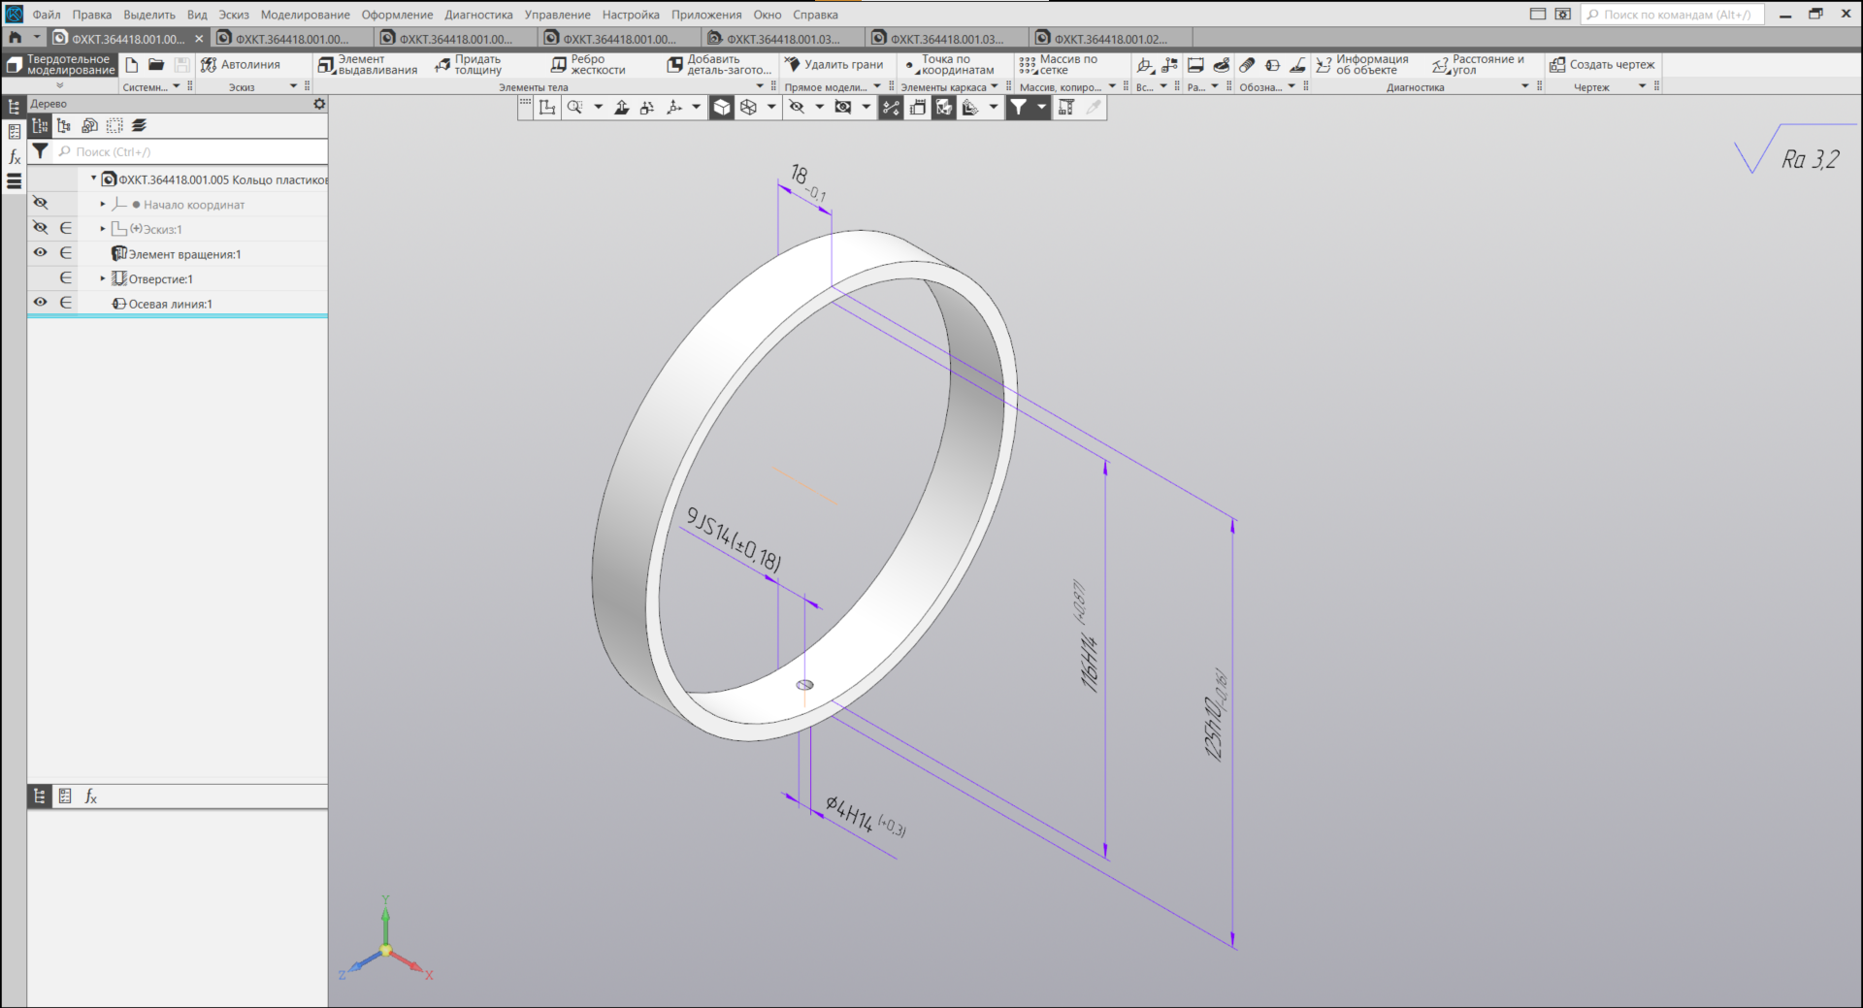This screenshot has height=1008, width=1863.
Task: Click the Создать чертеж button
Action: 1602,65
